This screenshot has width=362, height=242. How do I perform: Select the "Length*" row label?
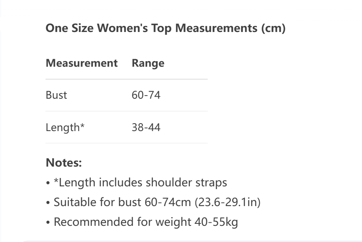pos(63,128)
